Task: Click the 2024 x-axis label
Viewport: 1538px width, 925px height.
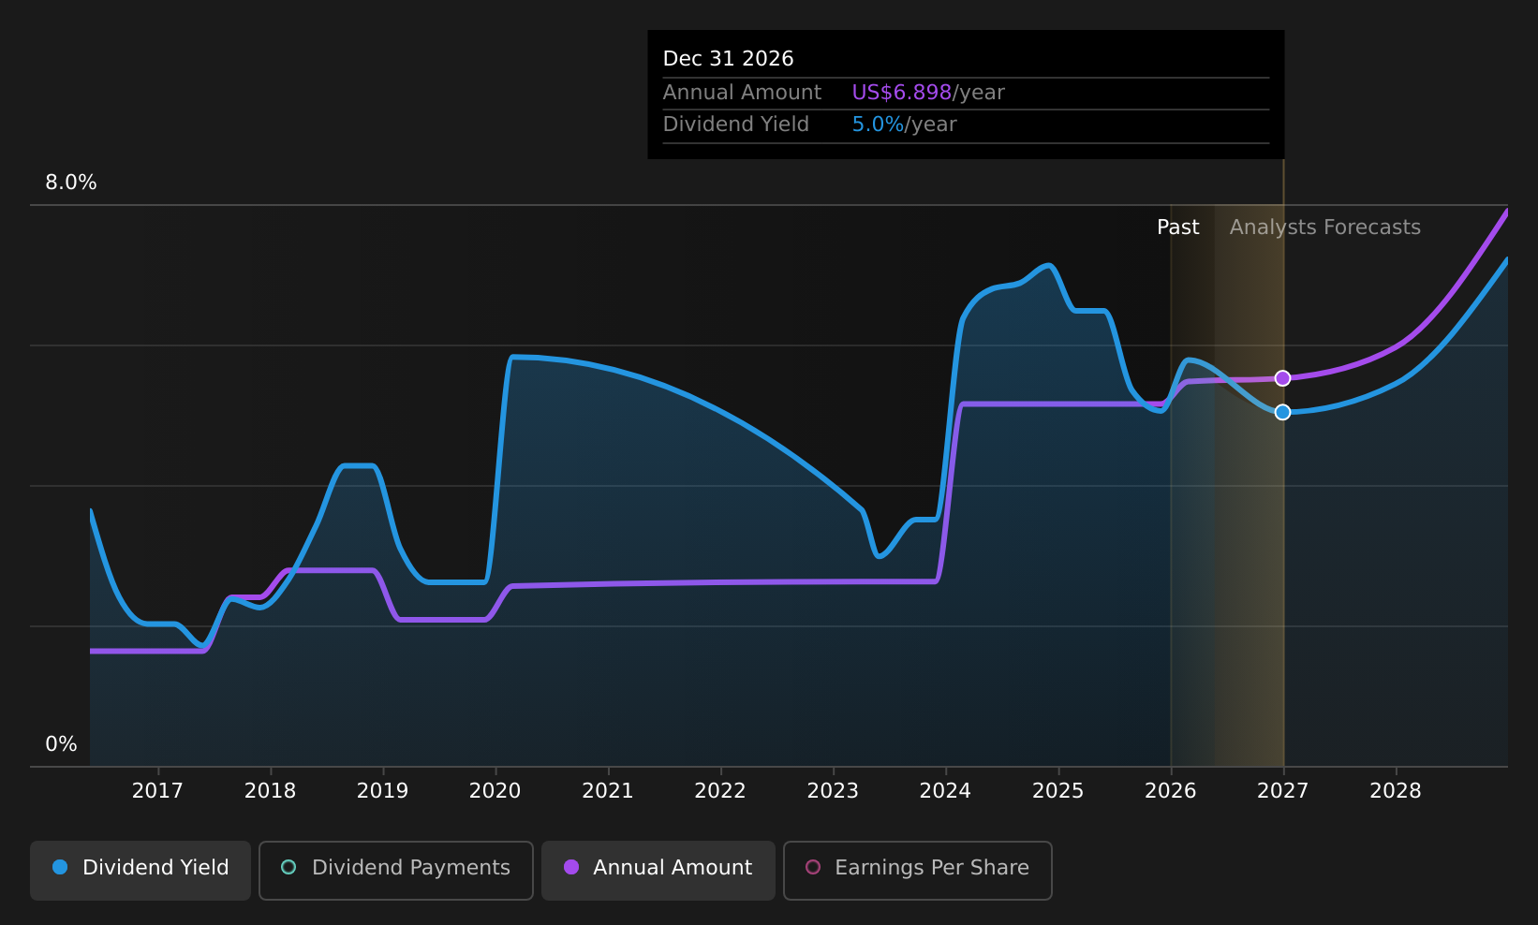Action: point(945,791)
